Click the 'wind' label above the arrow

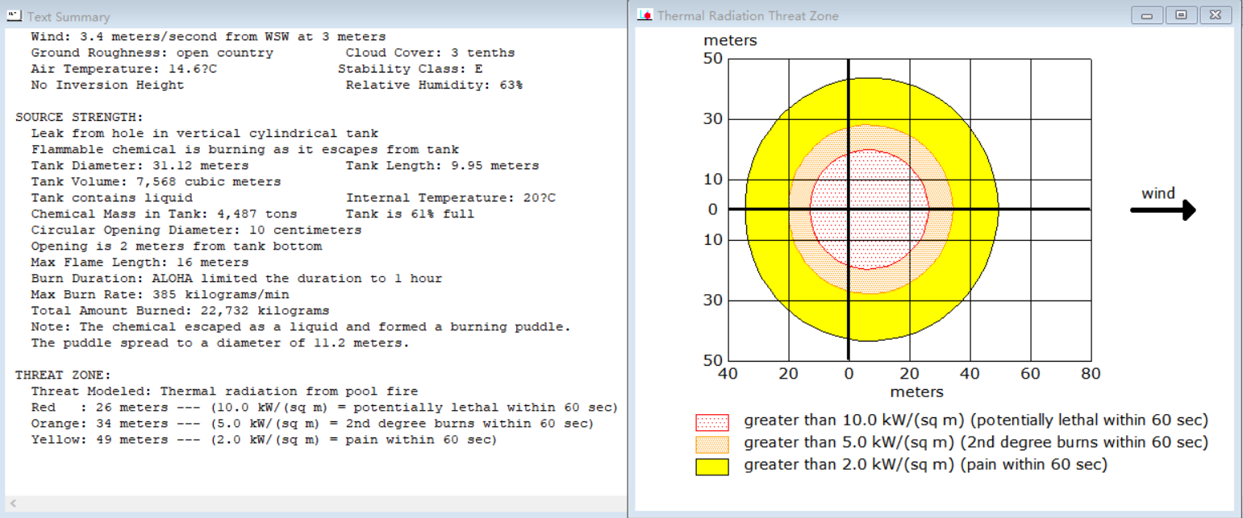pos(1158,193)
